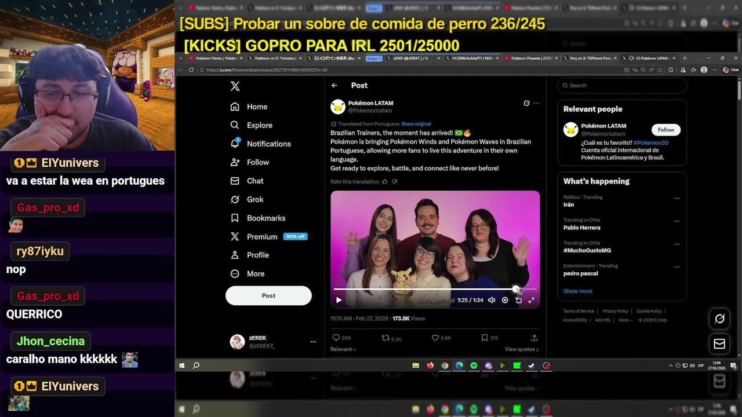Open the zEREK account menu dots

tap(313, 342)
